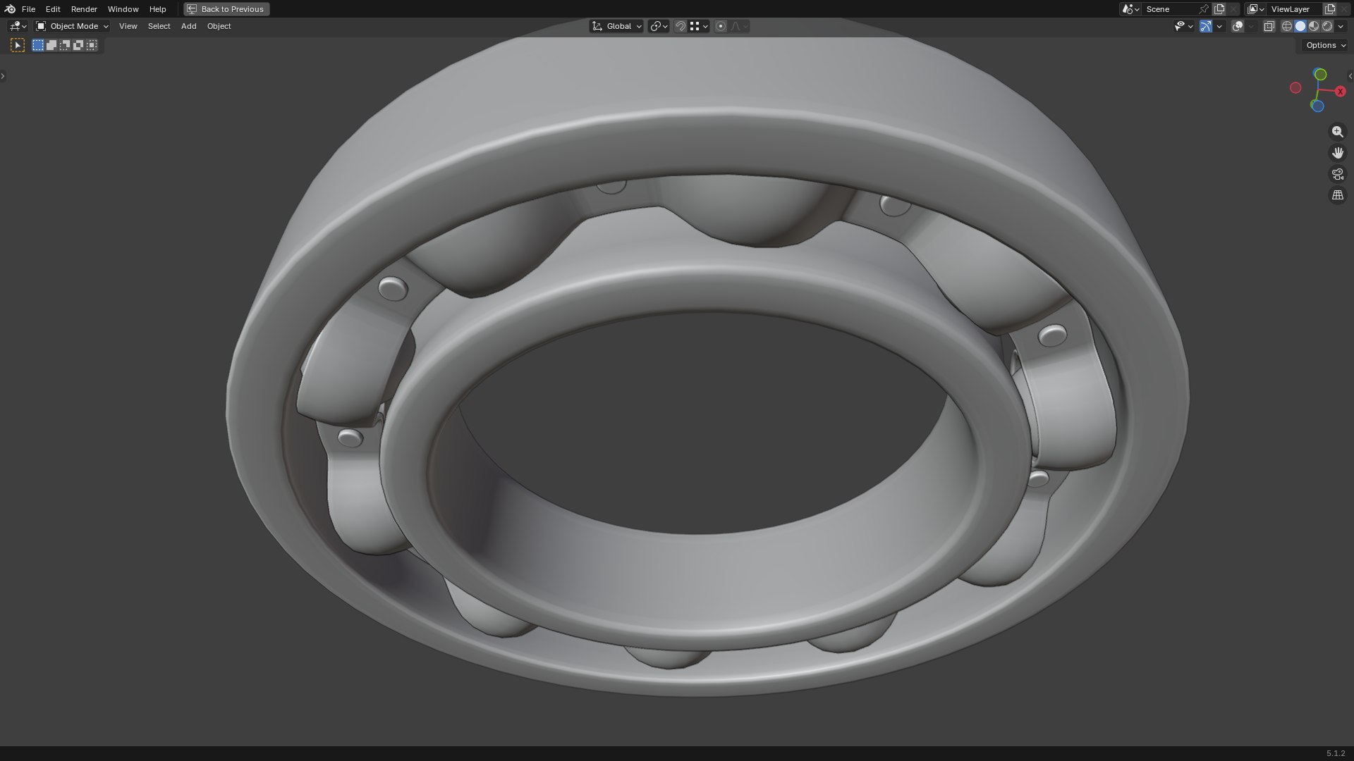Click the negative X axis gizmo dot

pyautogui.click(x=1295, y=88)
